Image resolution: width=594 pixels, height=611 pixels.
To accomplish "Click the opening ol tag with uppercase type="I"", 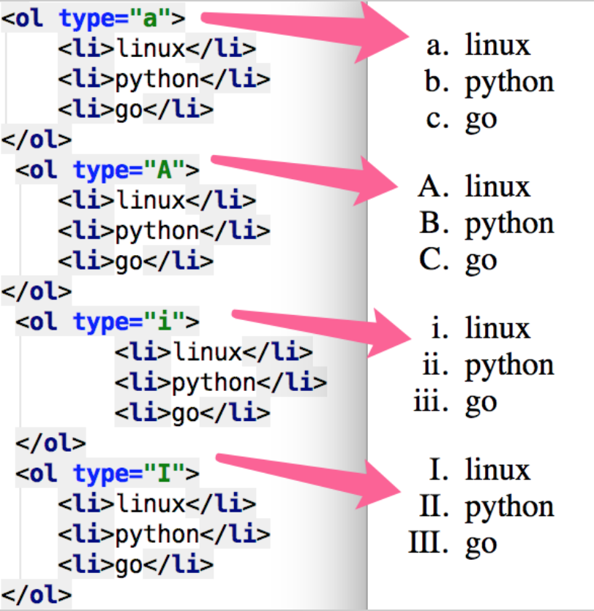I will 107,473.
